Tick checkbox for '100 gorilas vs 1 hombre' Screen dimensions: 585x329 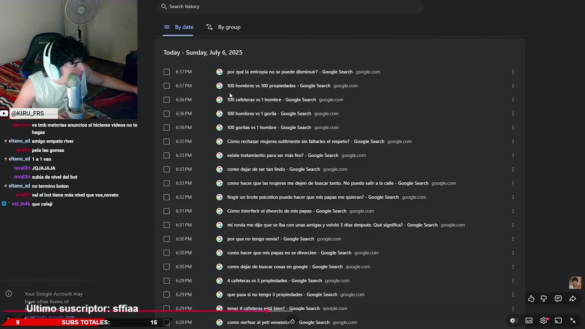pos(166,127)
